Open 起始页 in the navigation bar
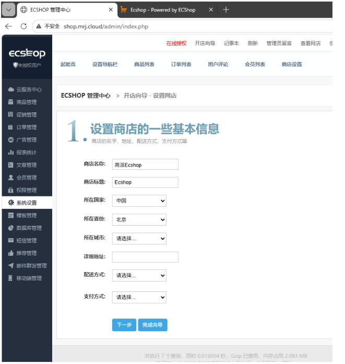 click(68, 64)
